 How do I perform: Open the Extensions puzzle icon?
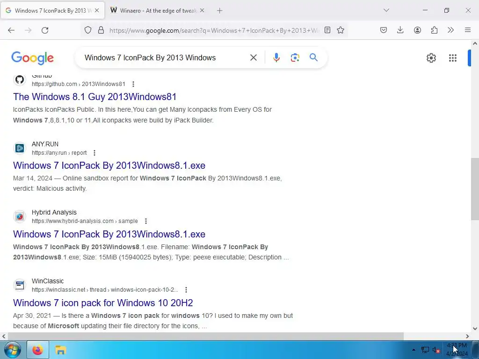(x=434, y=30)
